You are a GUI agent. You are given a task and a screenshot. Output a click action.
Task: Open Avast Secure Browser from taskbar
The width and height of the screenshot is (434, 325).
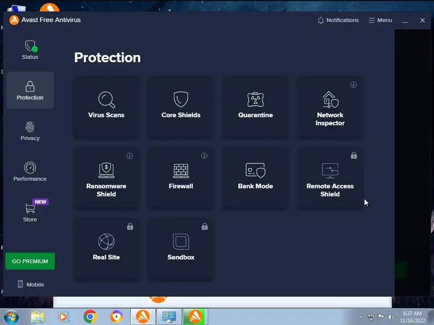(x=116, y=317)
